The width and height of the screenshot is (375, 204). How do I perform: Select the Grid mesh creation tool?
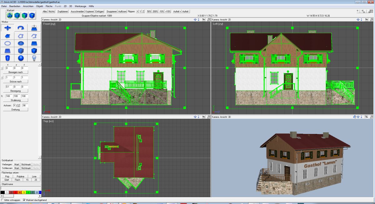(x=7, y=50)
